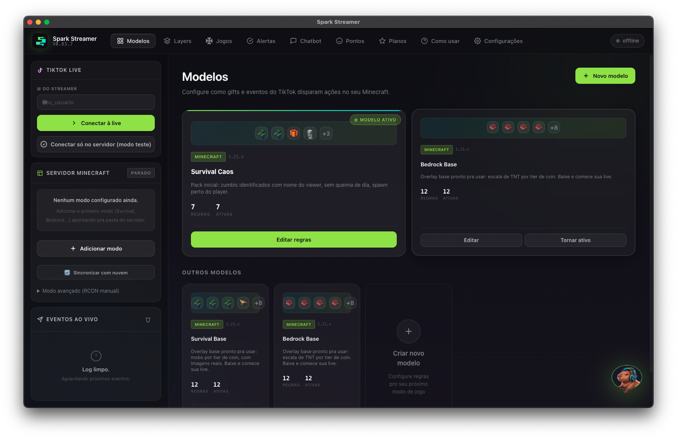677x439 pixels.
Task: Click the bee icon in Survival Base card
Action: [x=243, y=303]
